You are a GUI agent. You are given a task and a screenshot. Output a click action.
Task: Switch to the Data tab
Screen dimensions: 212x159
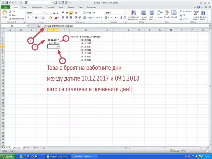pyautogui.click(x=61, y=7)
